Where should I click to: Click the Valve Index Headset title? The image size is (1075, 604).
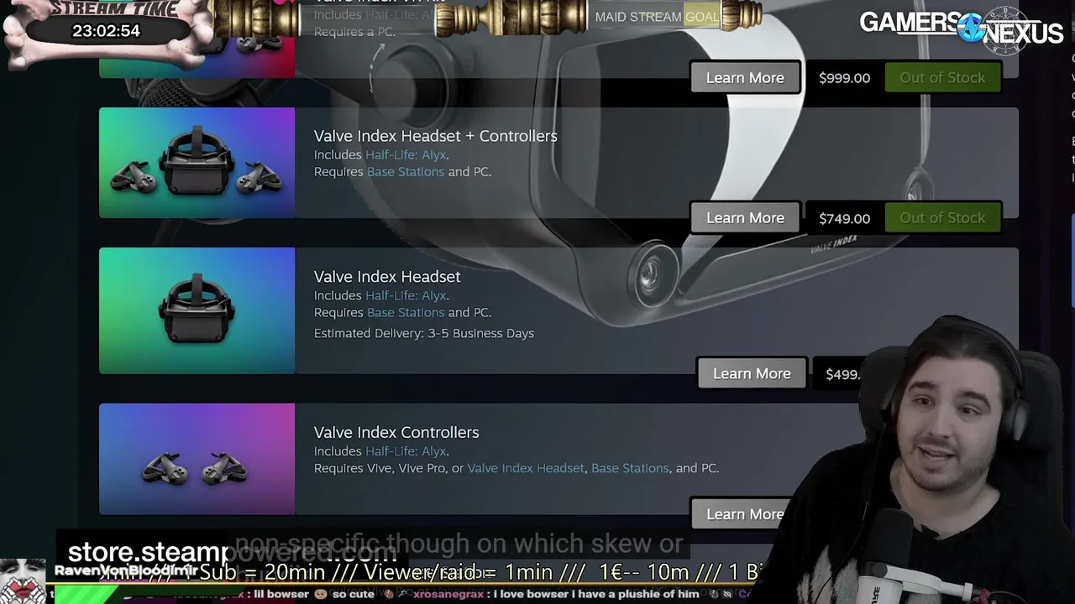pos(387,277)
